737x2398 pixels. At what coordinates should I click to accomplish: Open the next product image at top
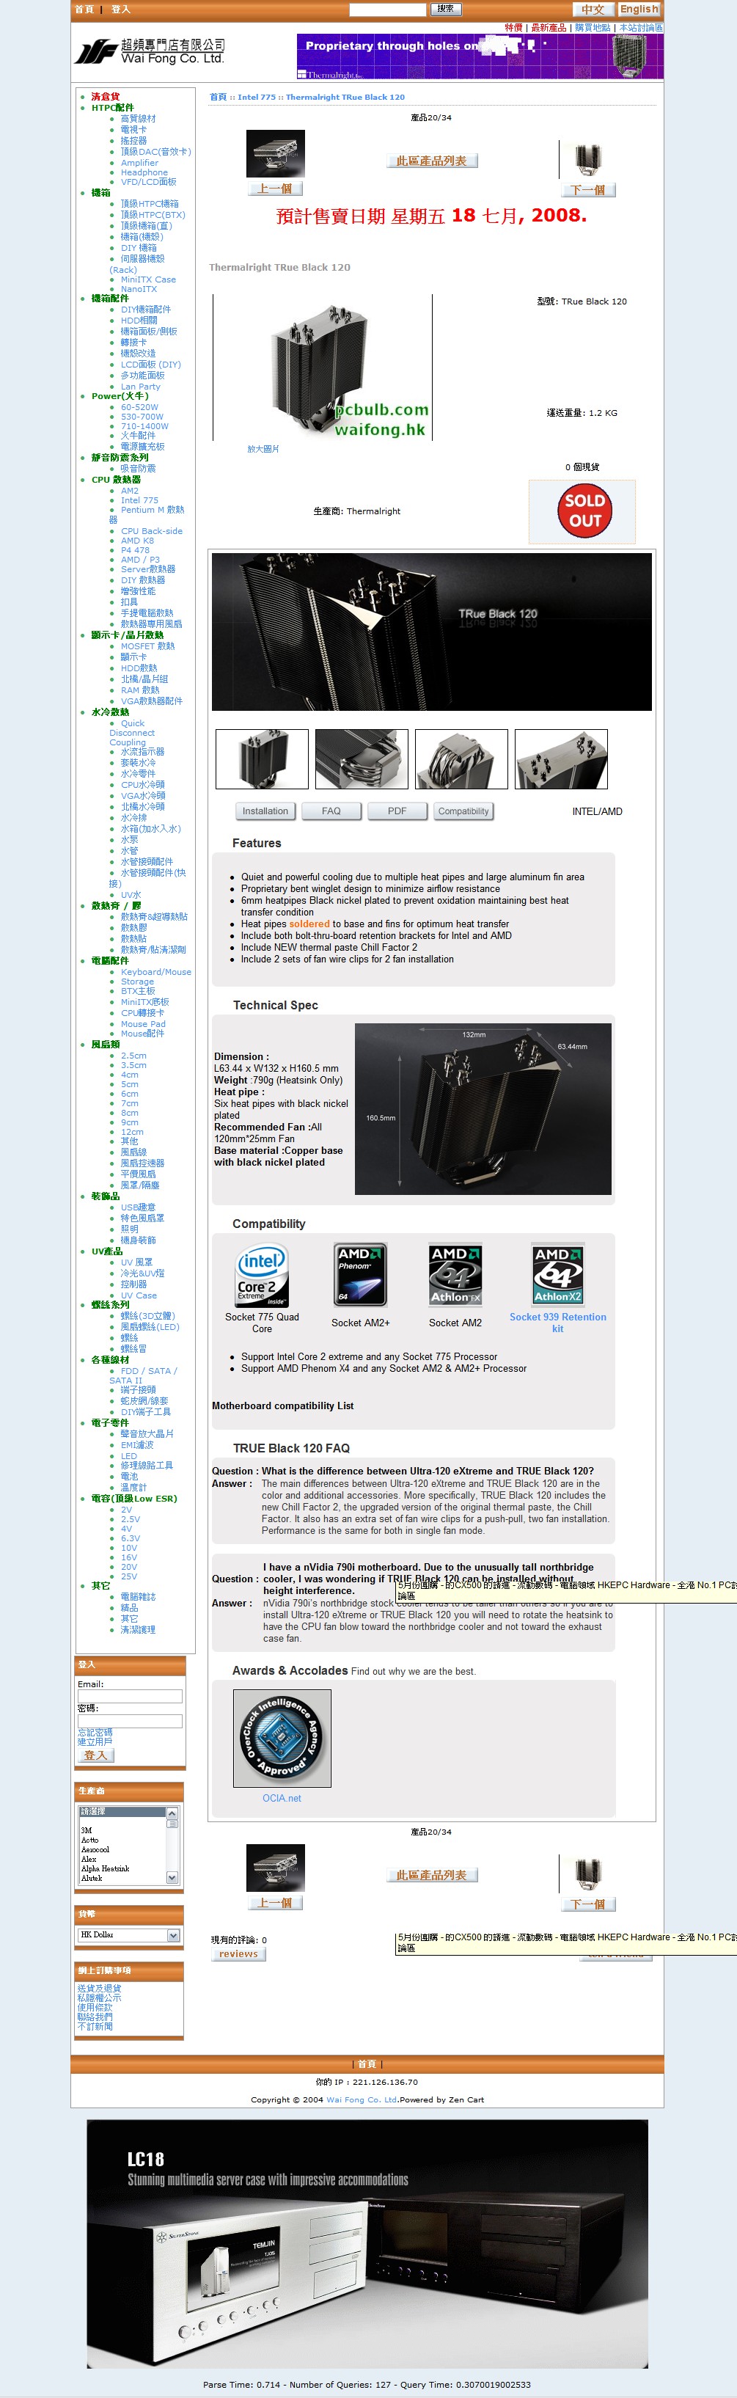587,159
